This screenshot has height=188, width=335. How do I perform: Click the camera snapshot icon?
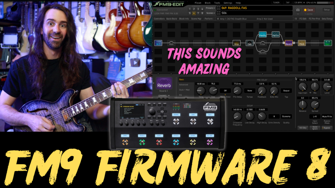298,10
